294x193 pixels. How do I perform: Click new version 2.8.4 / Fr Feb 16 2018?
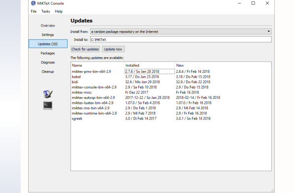click(193, 71)
